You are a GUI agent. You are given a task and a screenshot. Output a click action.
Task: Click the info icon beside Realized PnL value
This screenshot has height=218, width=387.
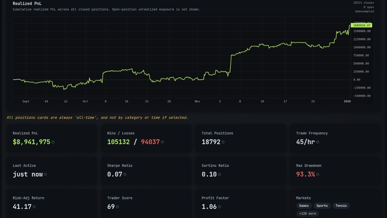coord(53,142)
